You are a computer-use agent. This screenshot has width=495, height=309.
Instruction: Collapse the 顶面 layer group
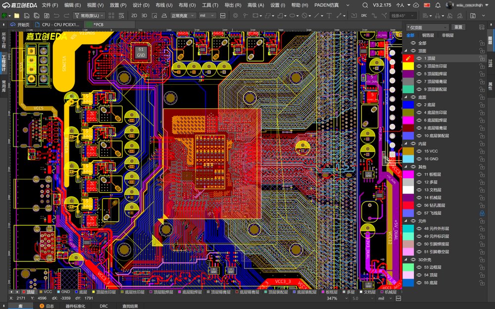(x=406, y=51)
